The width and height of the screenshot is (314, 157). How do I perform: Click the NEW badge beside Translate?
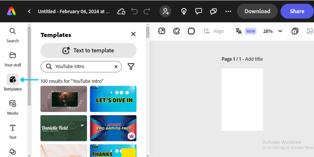pos(251,31)
